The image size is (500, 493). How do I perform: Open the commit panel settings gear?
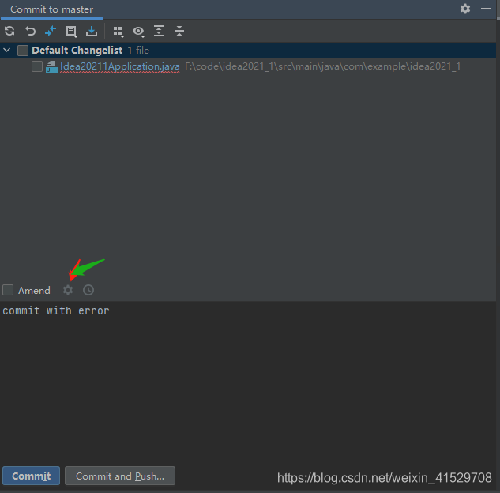pyautogui.click(x=465, y=9)
